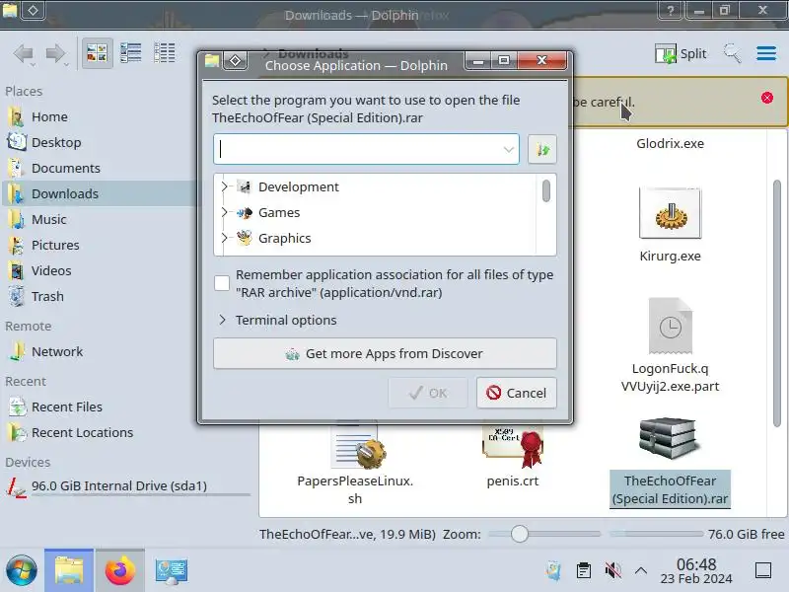This screenshot has height=592, width=789.
Task: Open the application launcher start button
Action: (21, 571)
